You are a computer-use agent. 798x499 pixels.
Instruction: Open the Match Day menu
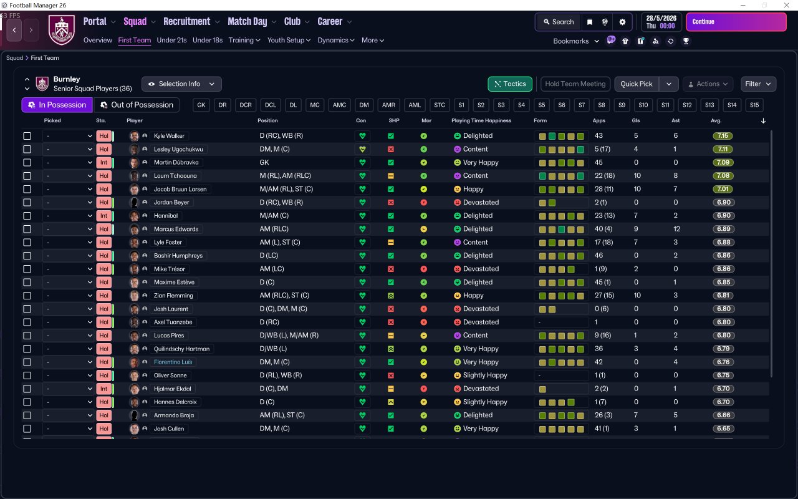[252, 21]
